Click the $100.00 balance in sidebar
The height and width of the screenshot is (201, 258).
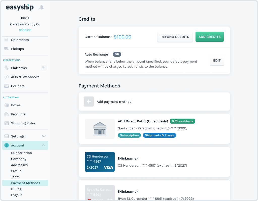(25, 30)
